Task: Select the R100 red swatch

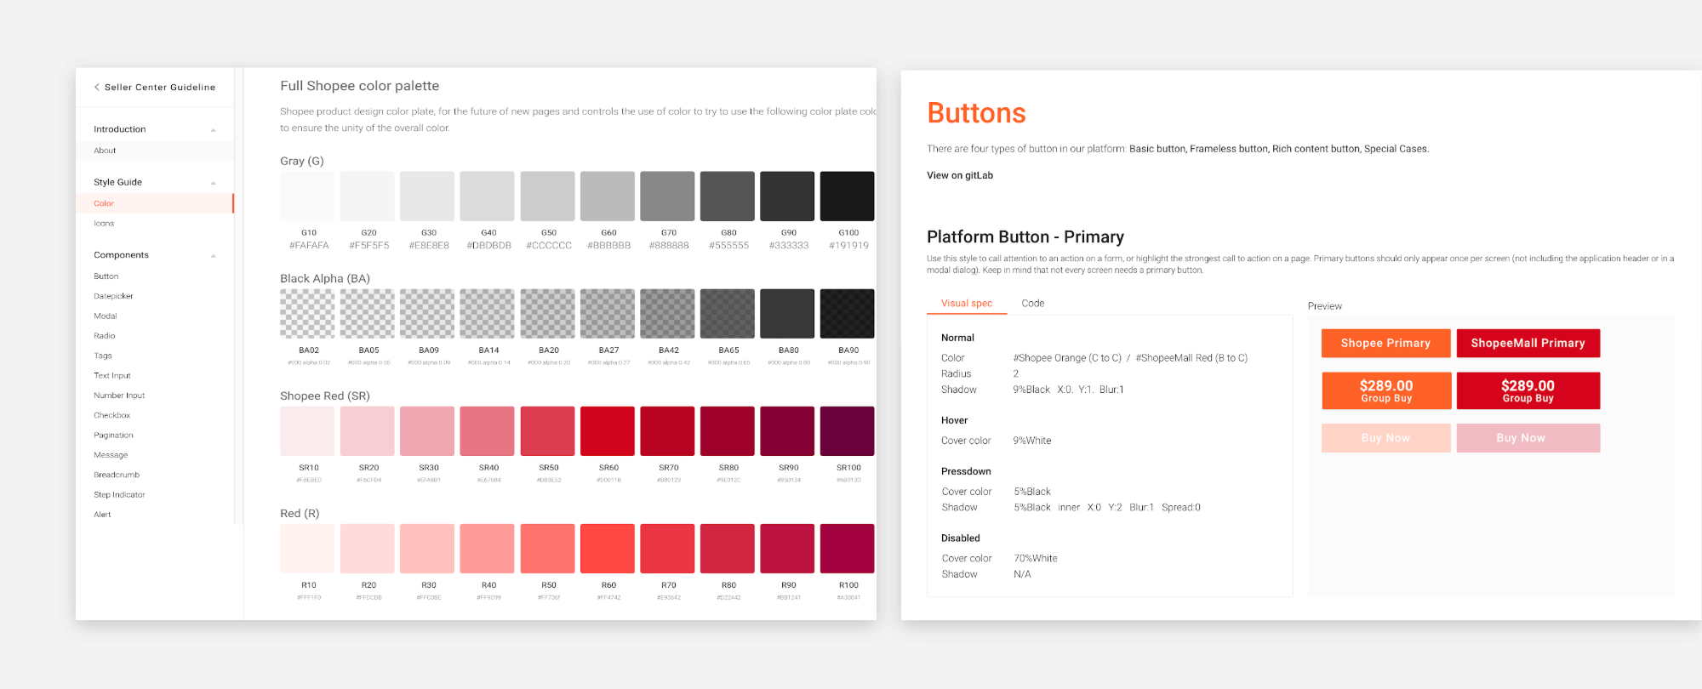Action: point(847,549)
